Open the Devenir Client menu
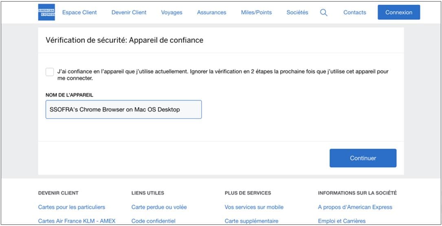 (129, 13)
